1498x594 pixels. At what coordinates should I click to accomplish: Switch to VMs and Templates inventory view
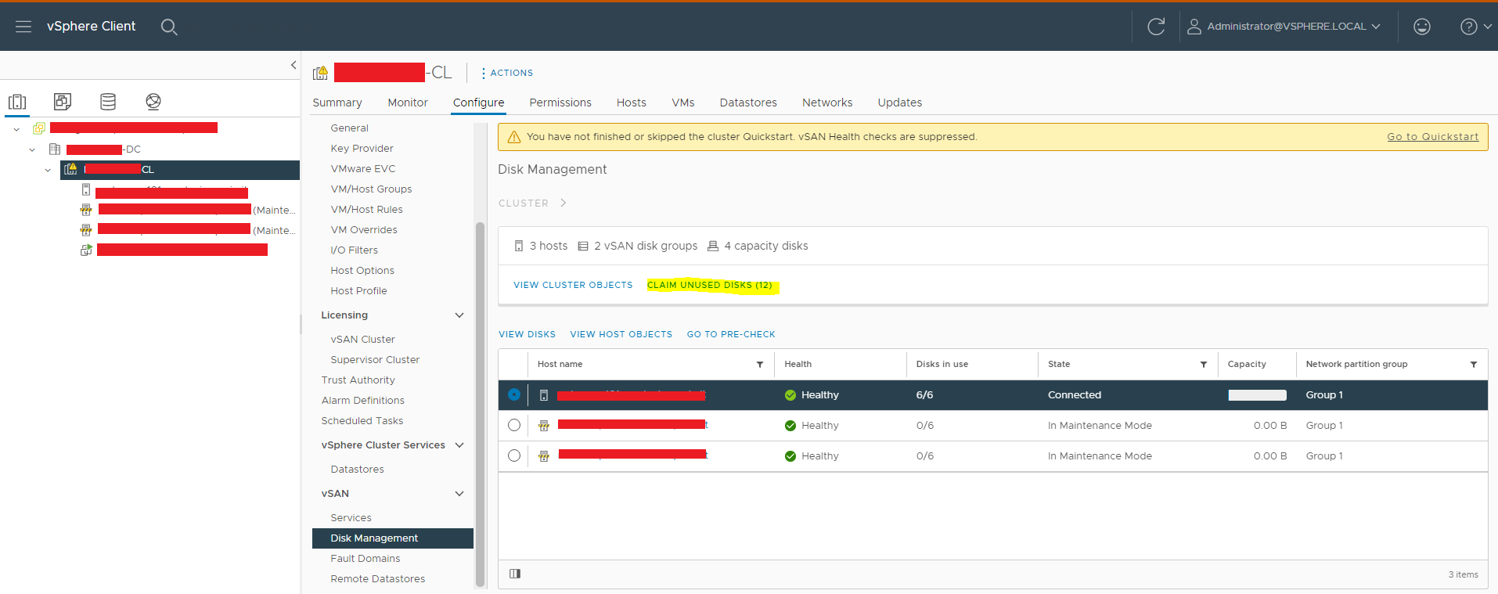[x=63, y=102]
